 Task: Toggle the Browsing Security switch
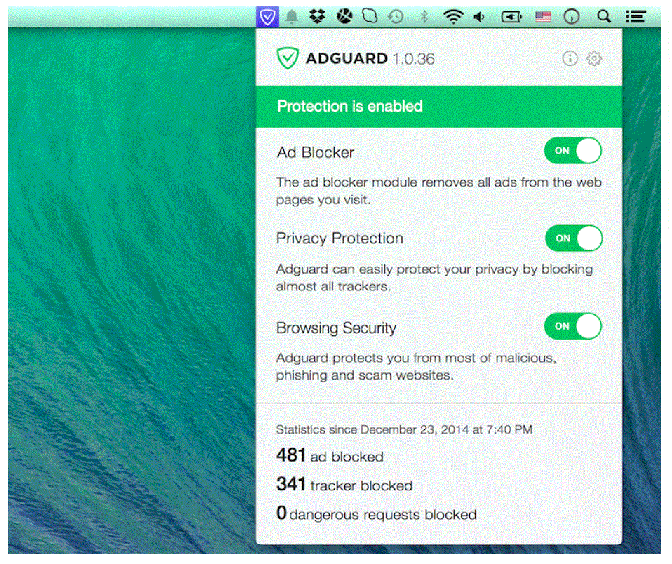pyautogui.click(x=573, y=326)
